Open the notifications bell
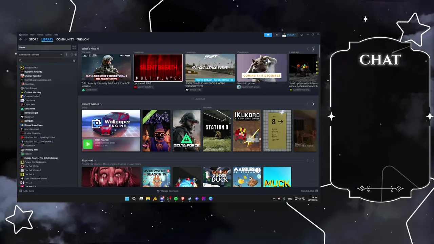Viewport: 434px width, 244px height. click(x=277, y=35)
